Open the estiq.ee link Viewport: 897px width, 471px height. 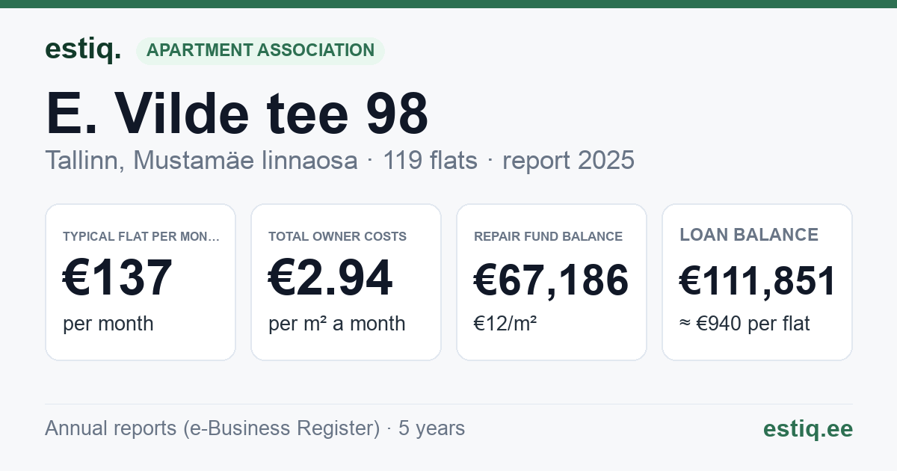[x=807, y=428]
